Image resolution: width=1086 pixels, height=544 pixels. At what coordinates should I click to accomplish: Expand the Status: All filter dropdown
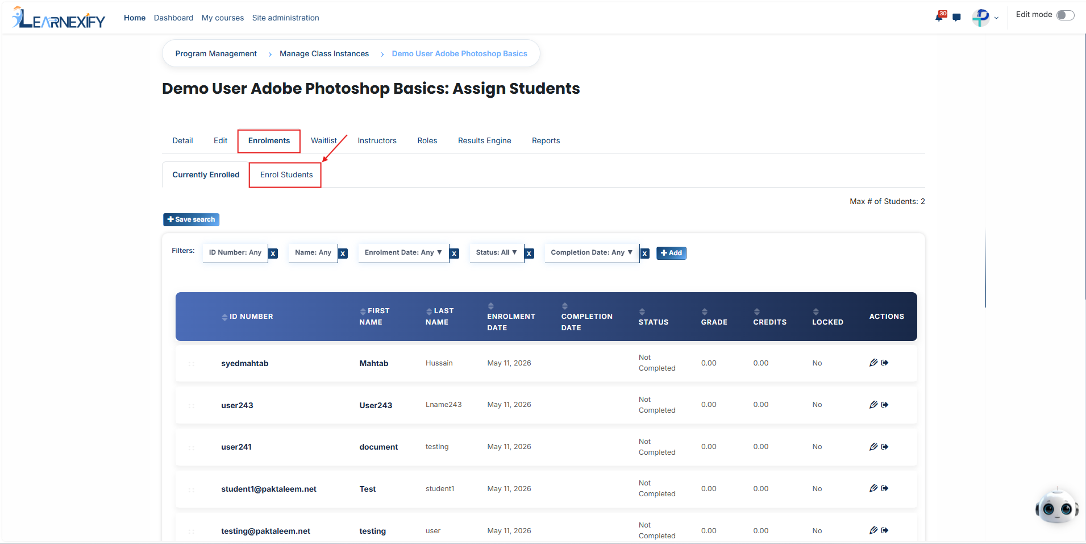[x=496, y=252]
